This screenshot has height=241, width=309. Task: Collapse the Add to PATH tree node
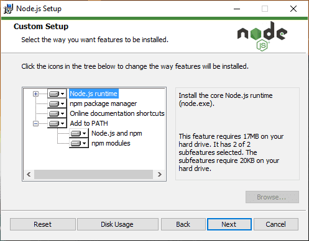pyautogui.click(x=35, y=124)
